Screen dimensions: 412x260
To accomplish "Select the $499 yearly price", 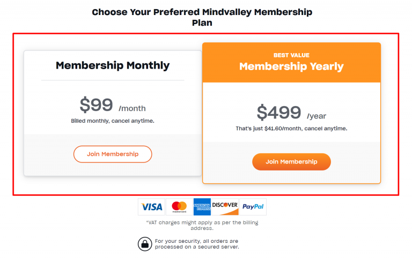I will pos(279,113).
